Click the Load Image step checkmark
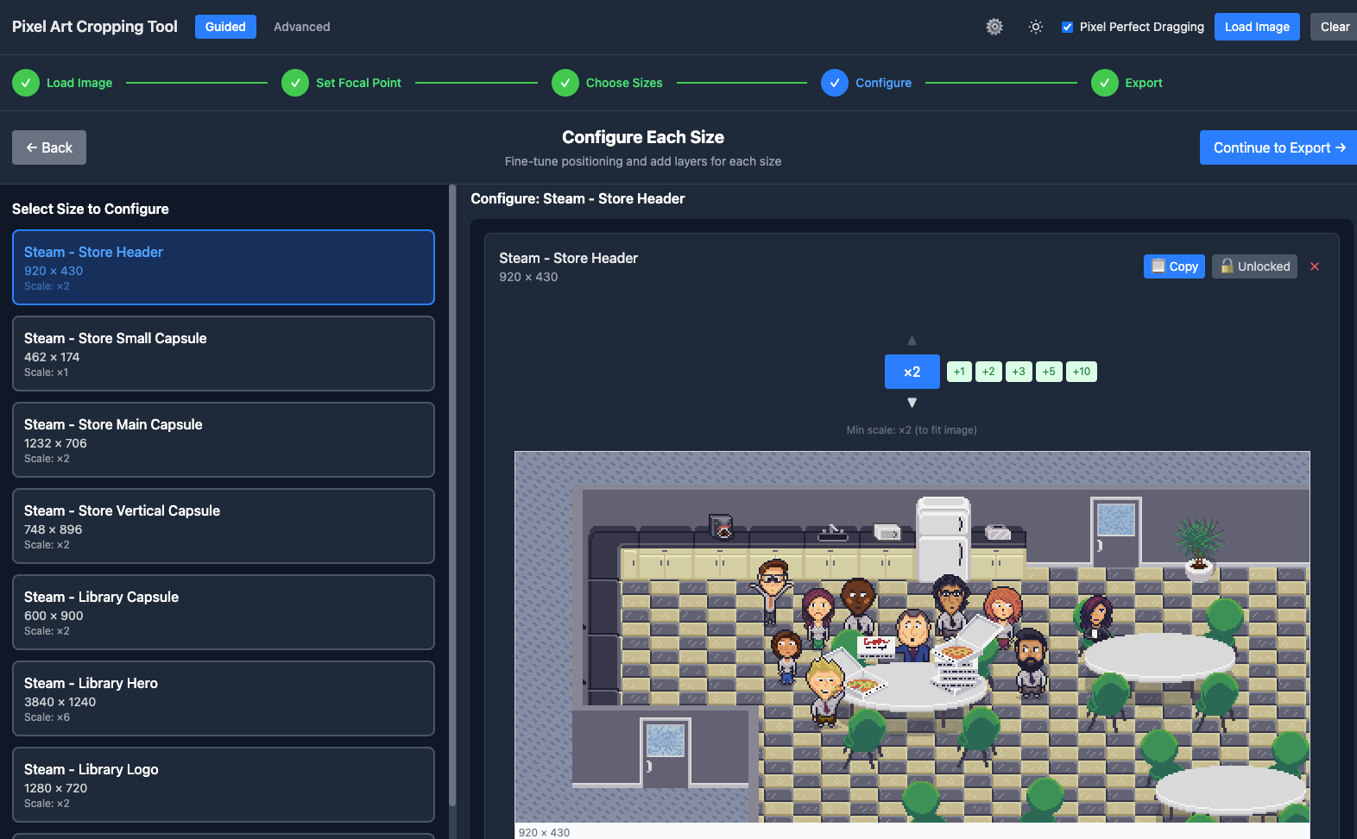The height and width of the screenshot is (839, 1357). pyautogui.click(x=26, y=83)
